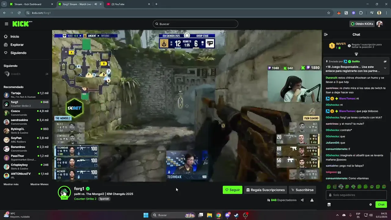The image size is (391, 220).
Task: Go back in browser
Action: [4, 13]
